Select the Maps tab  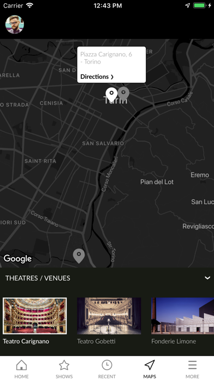tap(150, 369)
